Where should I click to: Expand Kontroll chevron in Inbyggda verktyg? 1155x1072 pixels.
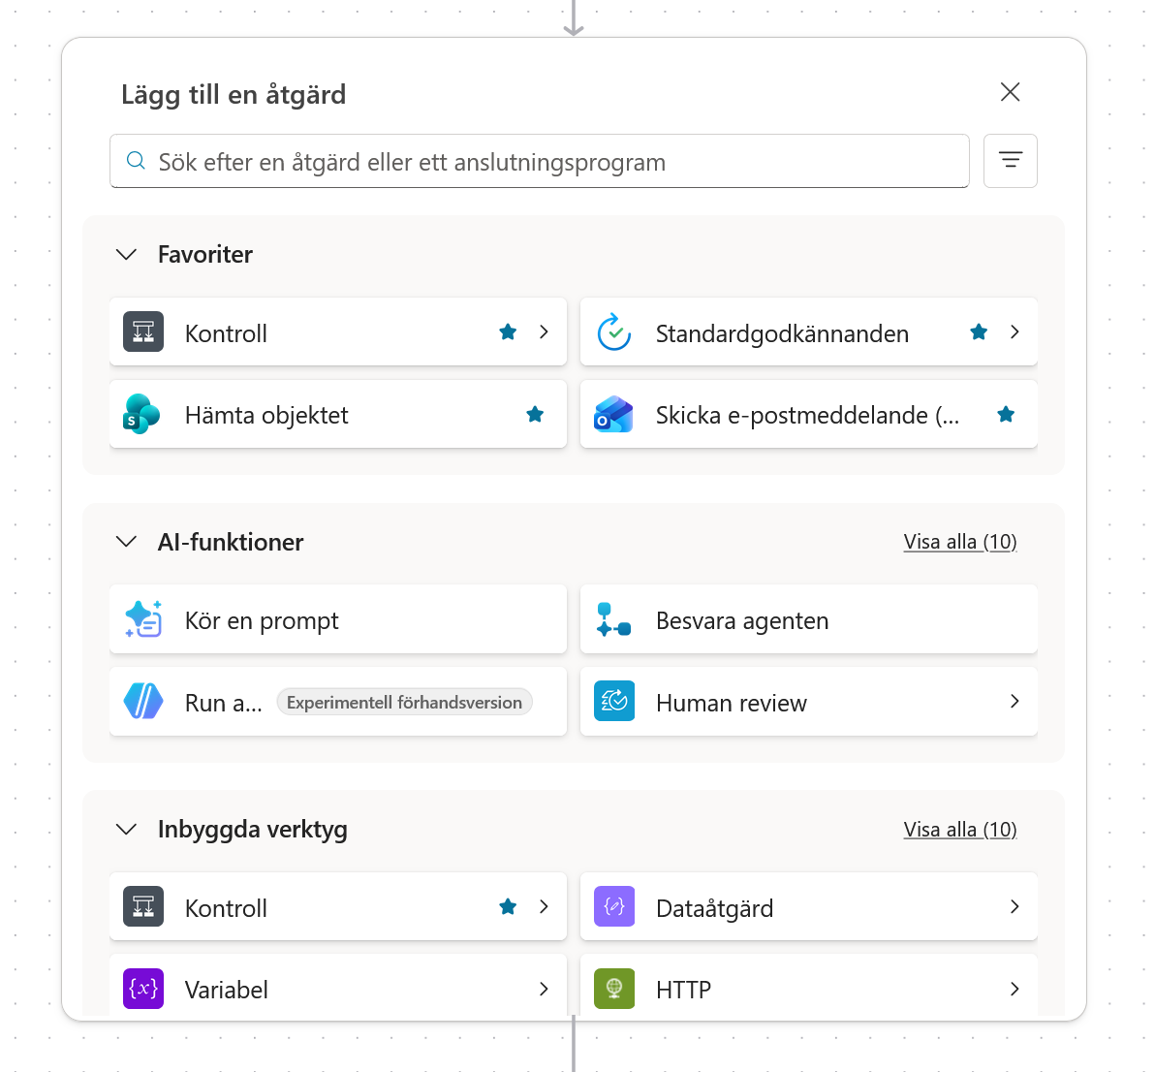(x=545, y=907)
